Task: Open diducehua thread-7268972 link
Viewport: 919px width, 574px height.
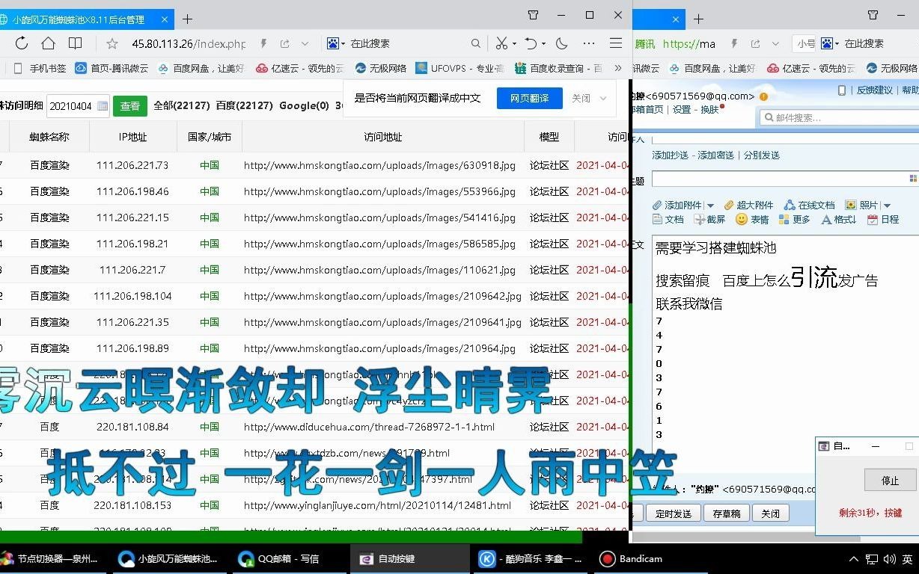Action: point(369,427)
